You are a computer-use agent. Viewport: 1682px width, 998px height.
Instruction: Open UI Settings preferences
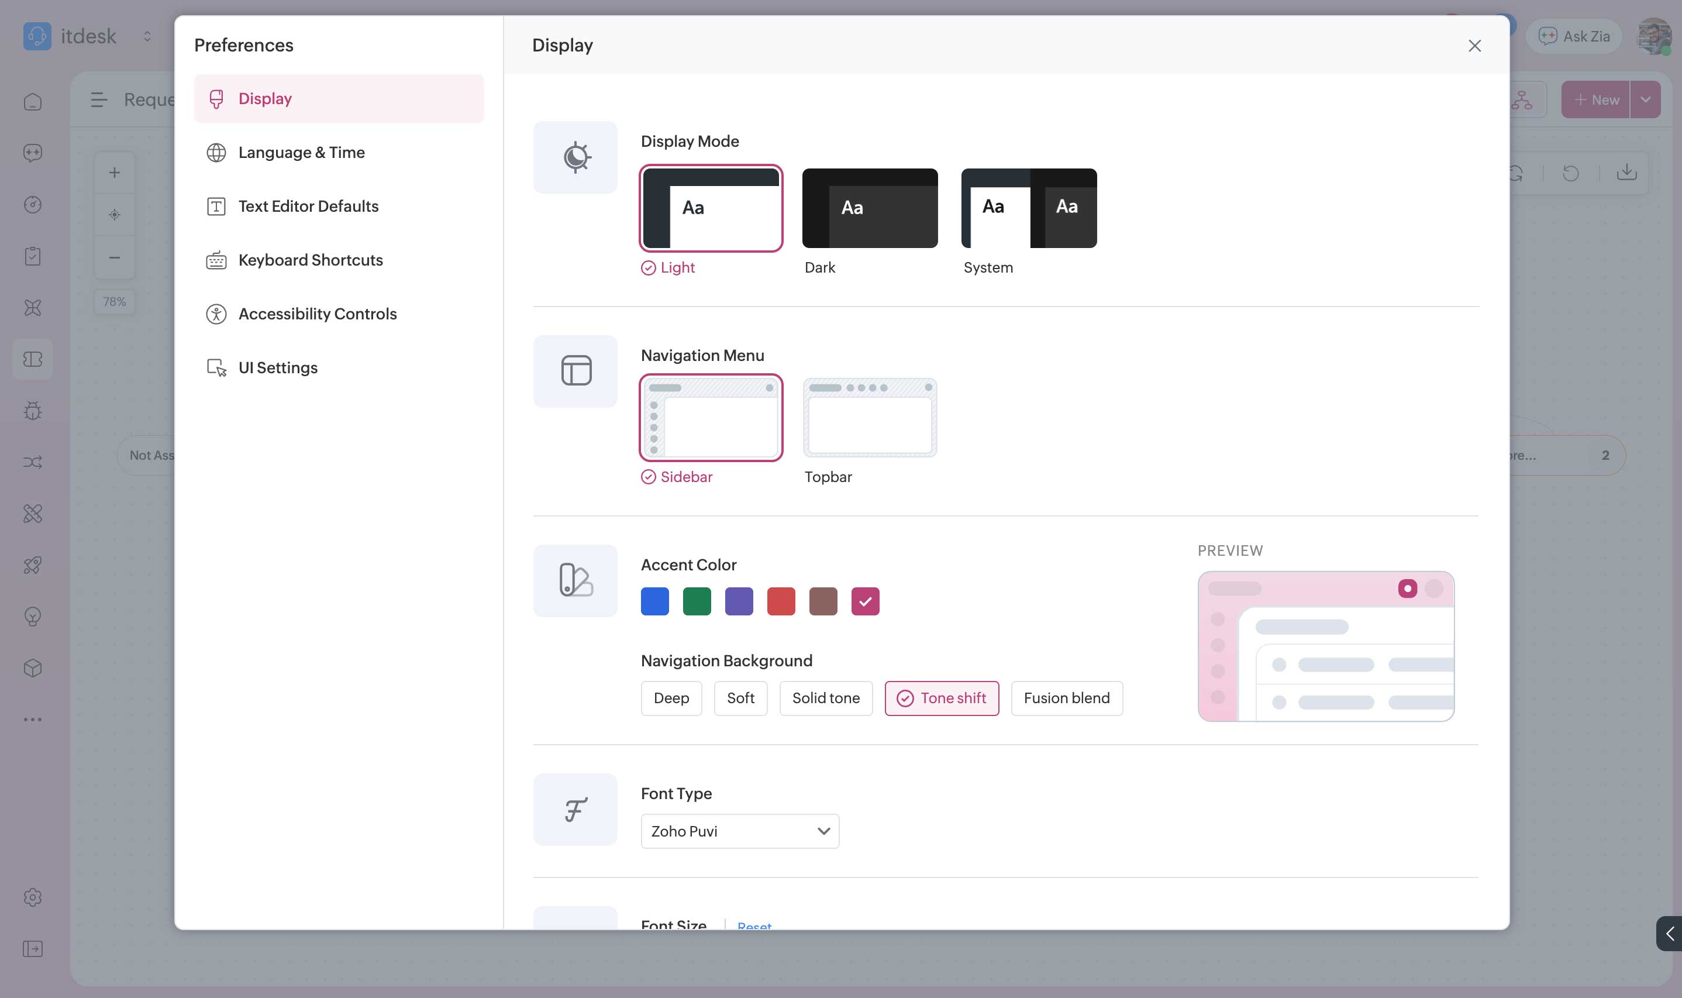click(x=339, y=368)
